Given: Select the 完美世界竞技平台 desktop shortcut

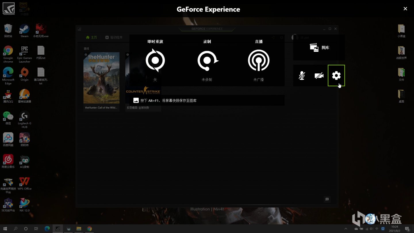Looking at the screenshot, I should [8, 185].
